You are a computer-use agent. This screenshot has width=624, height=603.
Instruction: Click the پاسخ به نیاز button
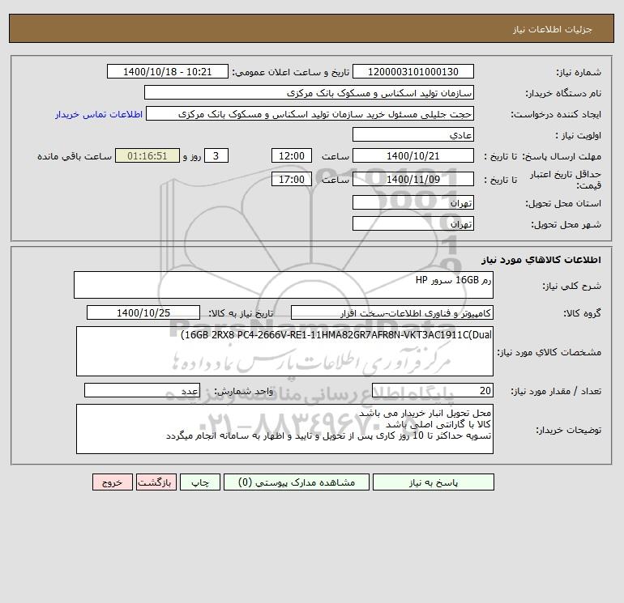coord(434,482)
